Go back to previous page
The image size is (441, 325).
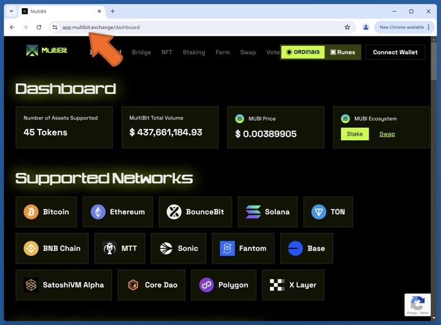(x=12, y=27)
